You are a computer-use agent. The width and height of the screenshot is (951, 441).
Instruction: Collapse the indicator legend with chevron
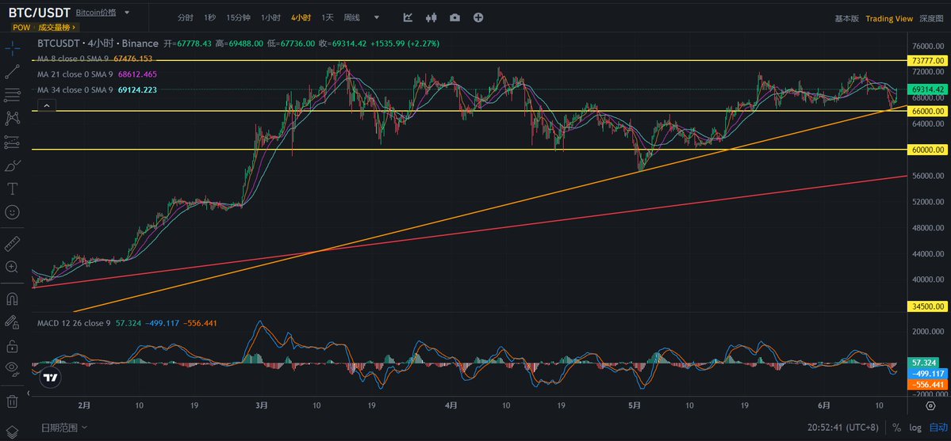[x=48, y=106]
